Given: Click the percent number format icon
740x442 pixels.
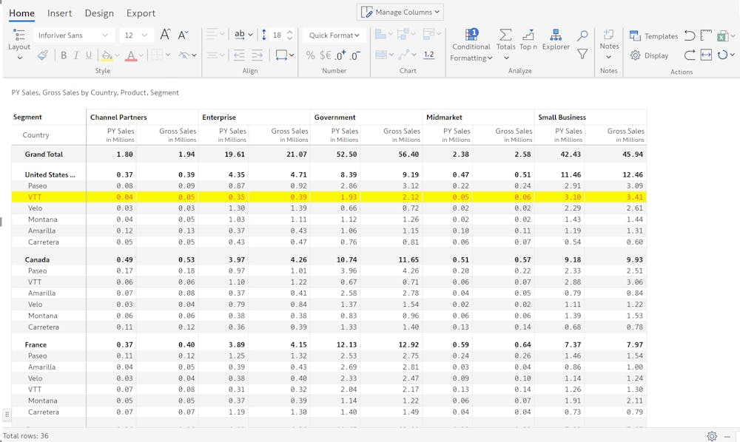Looking at the screenshot, I should [310, 55].
